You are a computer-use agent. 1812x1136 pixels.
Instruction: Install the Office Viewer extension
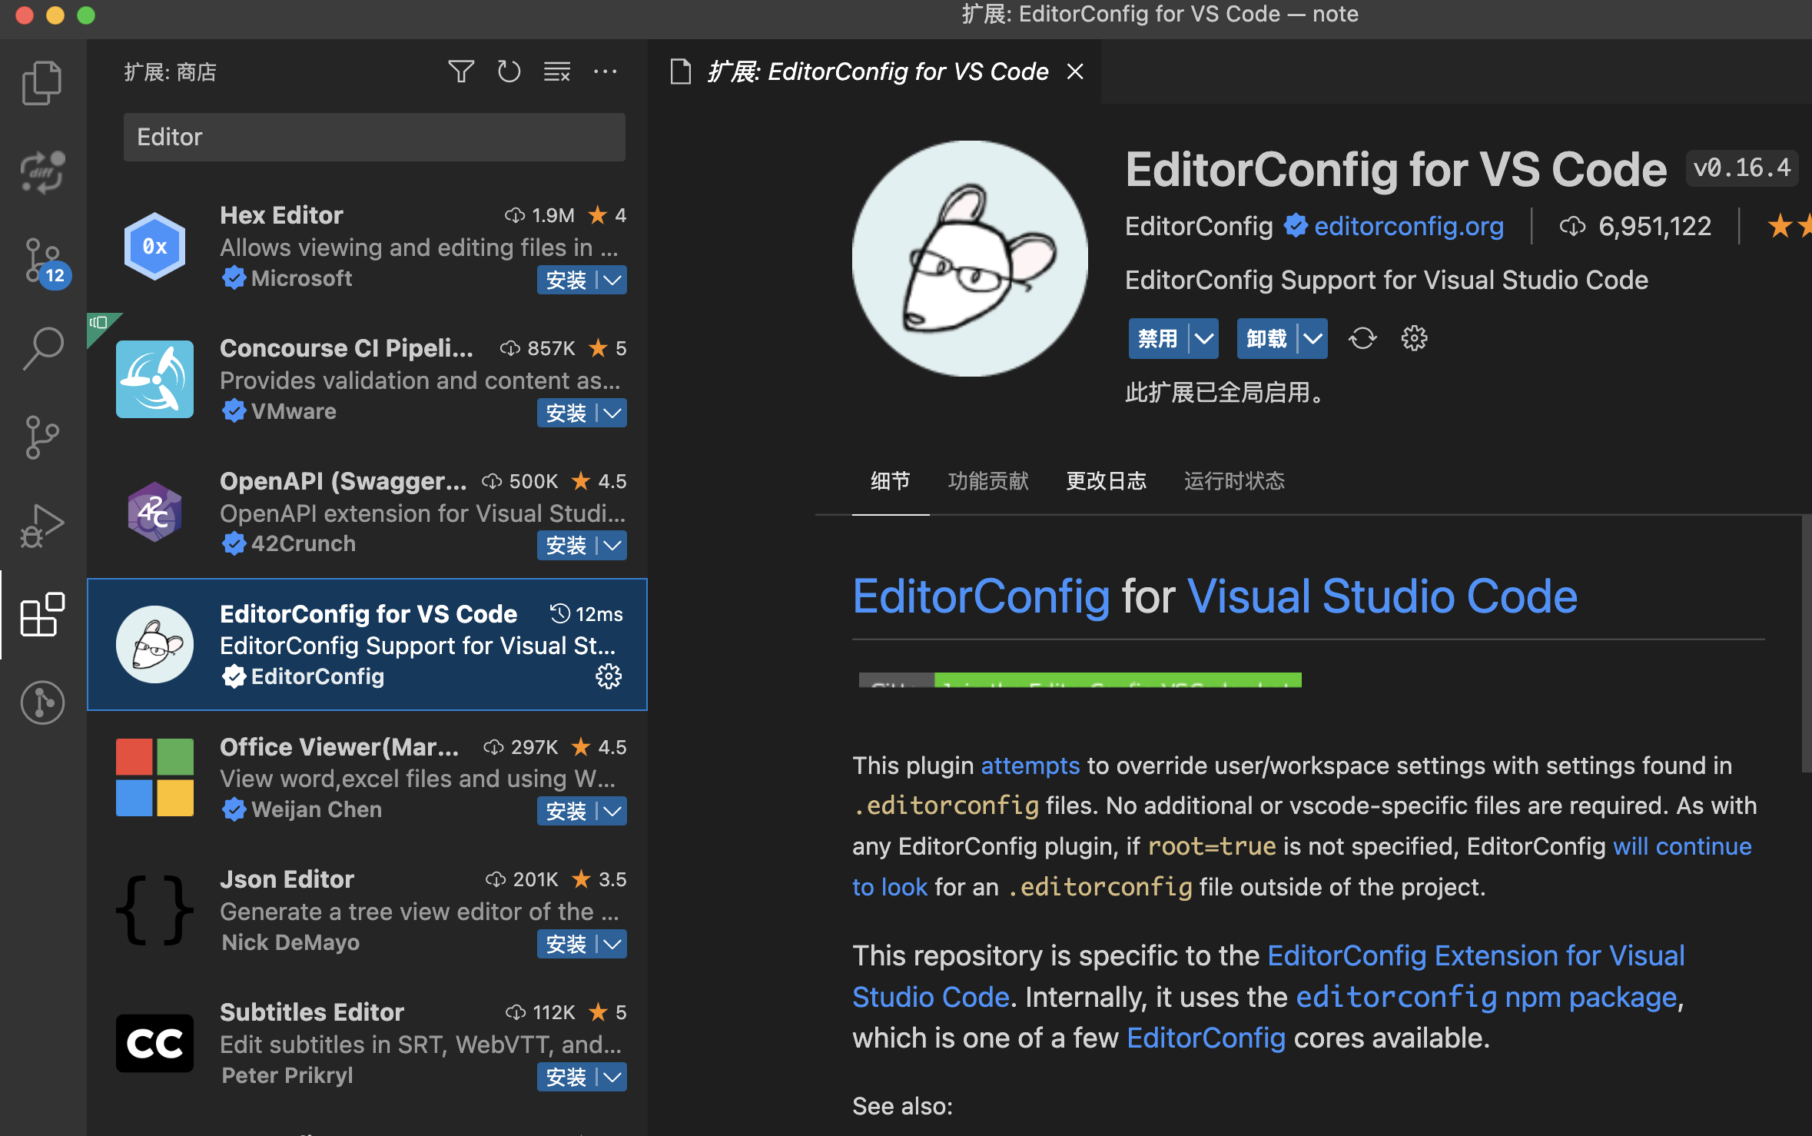coord(566,812)
